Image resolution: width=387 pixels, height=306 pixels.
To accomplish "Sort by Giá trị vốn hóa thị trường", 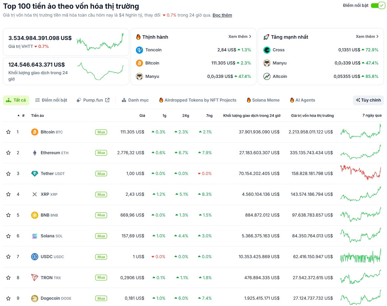I will point(312,116).
